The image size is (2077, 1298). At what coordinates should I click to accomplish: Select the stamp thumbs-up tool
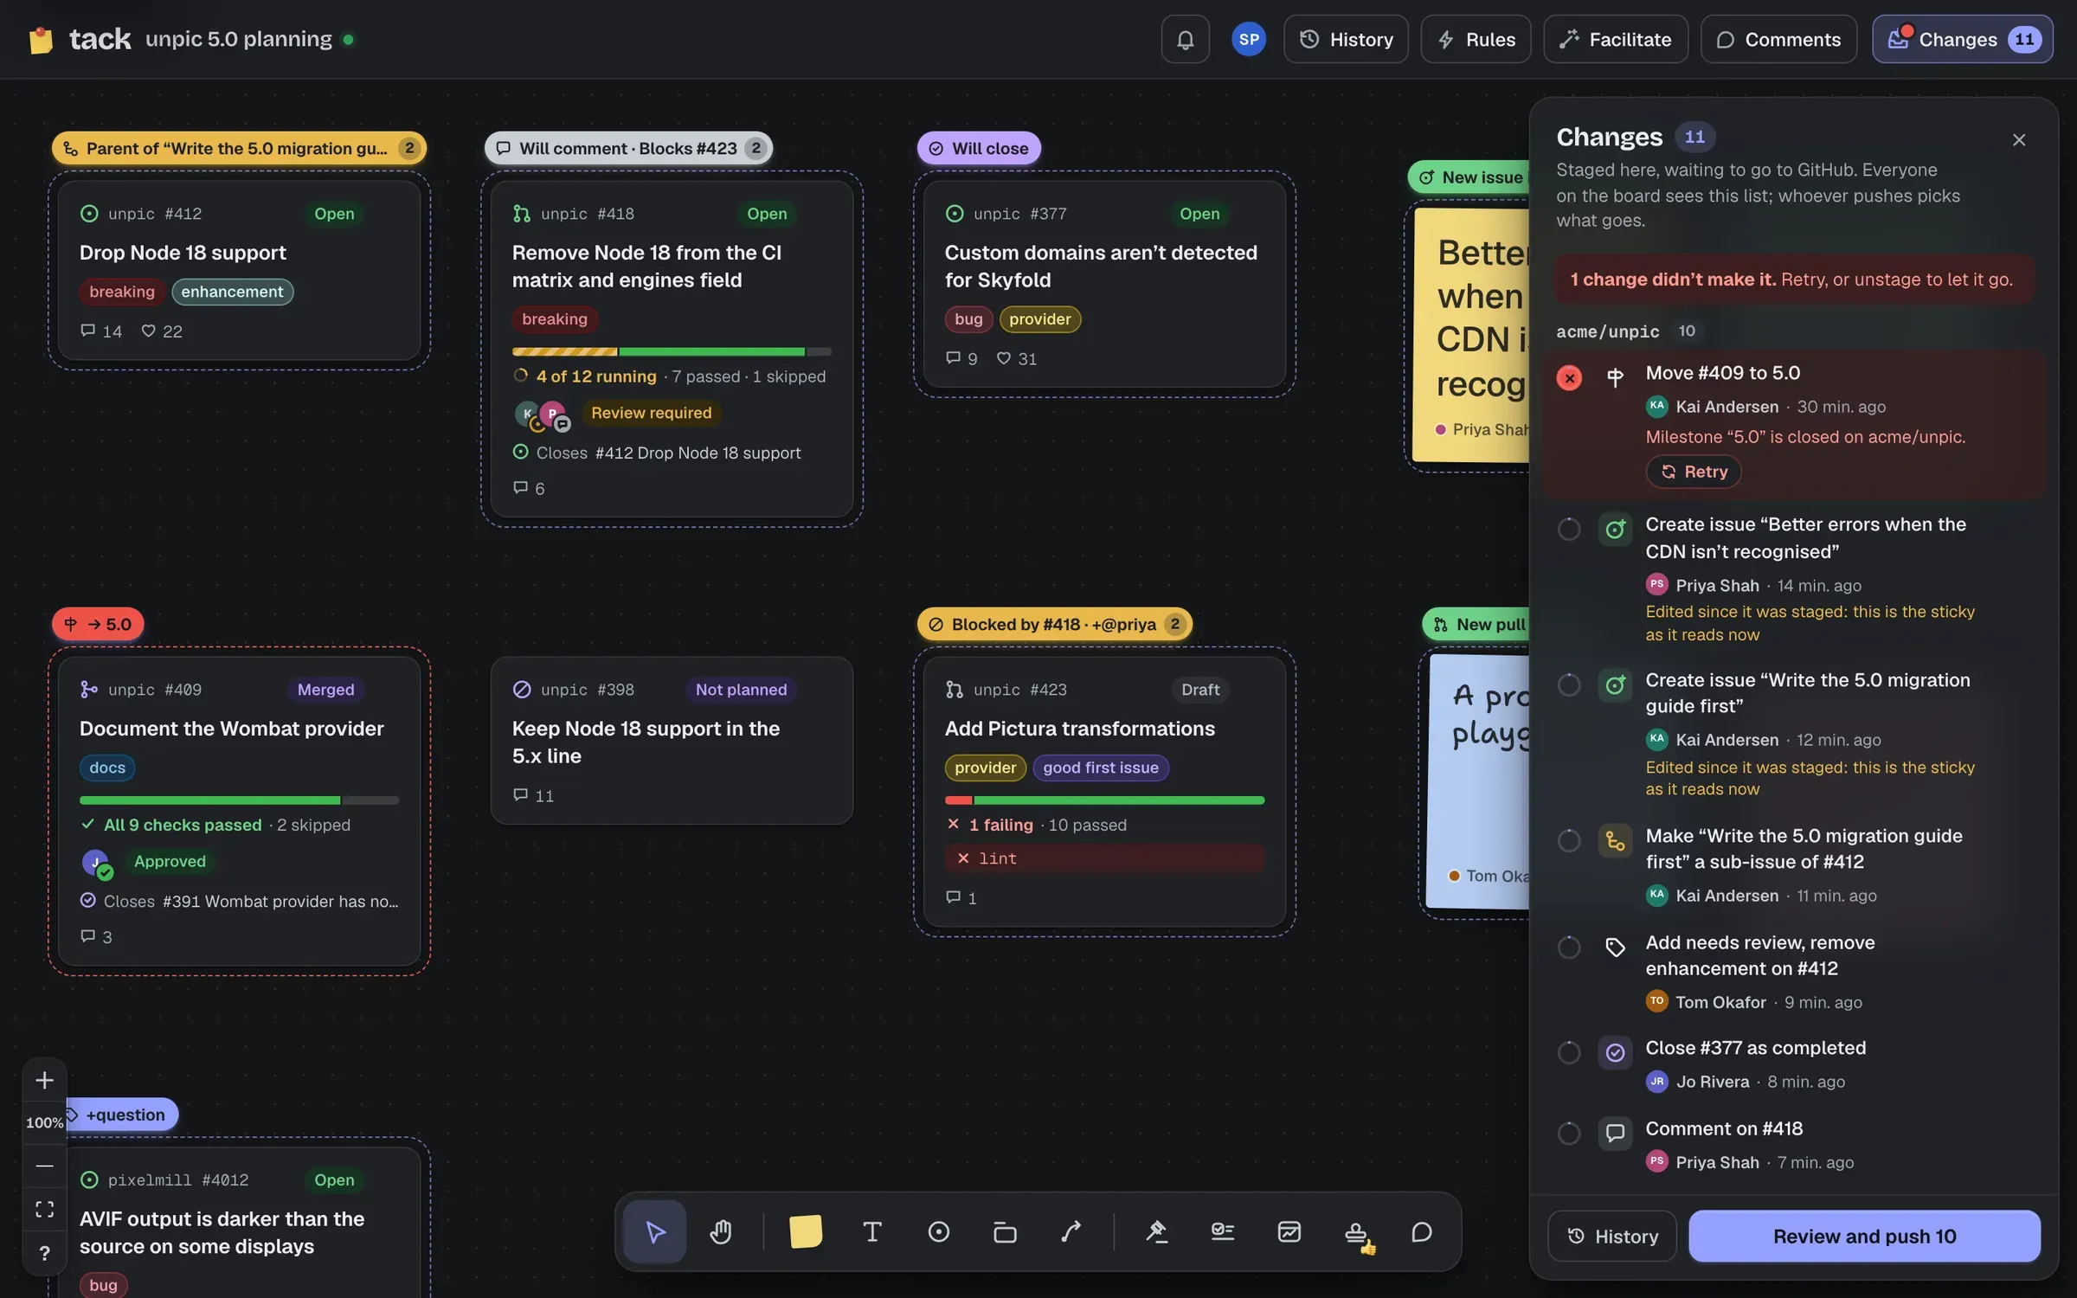tap(1356, 1233)
